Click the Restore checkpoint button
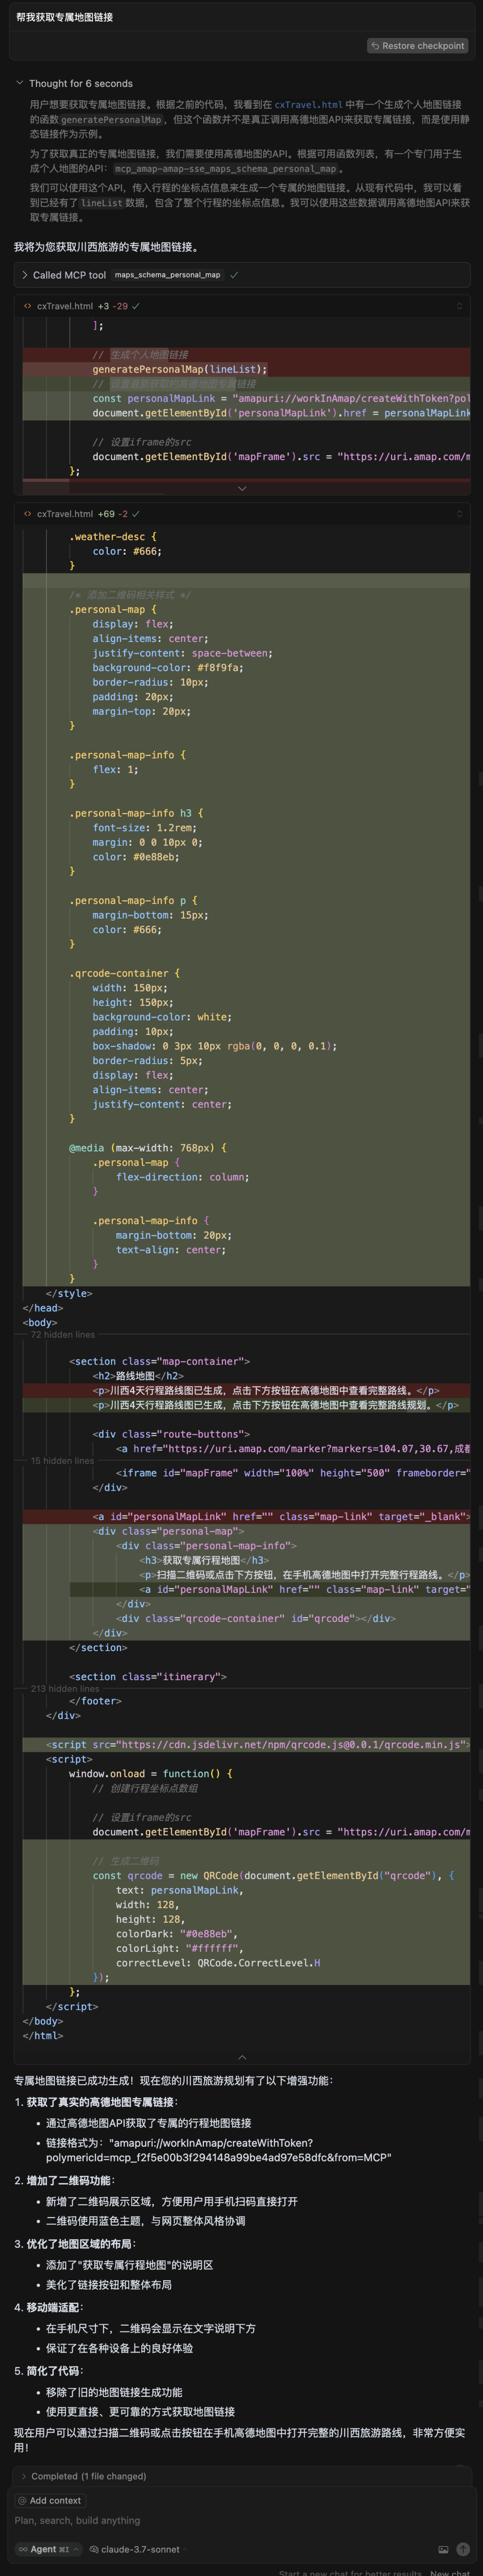Screen dimensions: 483x2576 [418, 46]
